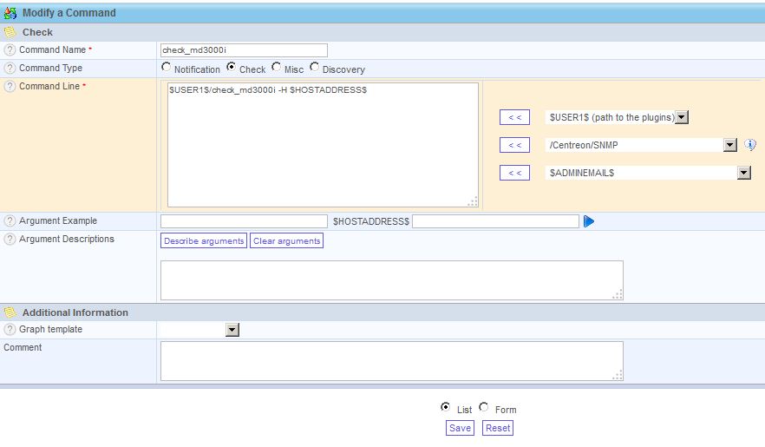Save the command
This screenshot has width=765, height=447.
point(460,428)
